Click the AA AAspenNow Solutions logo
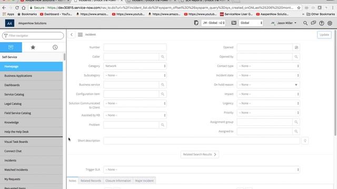 coord(26,23)
